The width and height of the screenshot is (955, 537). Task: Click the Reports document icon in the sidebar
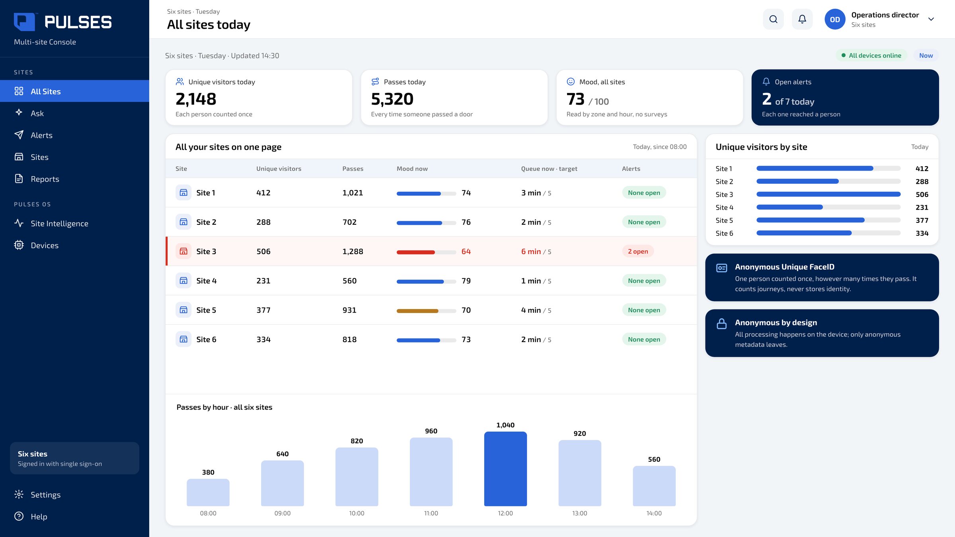(19, 179)
